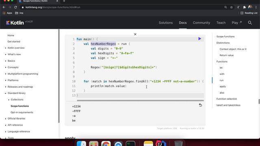Image resolution: width=260 pixels, height=146 pixels.
Task: Open Get started in the sidebar
Action: coord(14,41)
